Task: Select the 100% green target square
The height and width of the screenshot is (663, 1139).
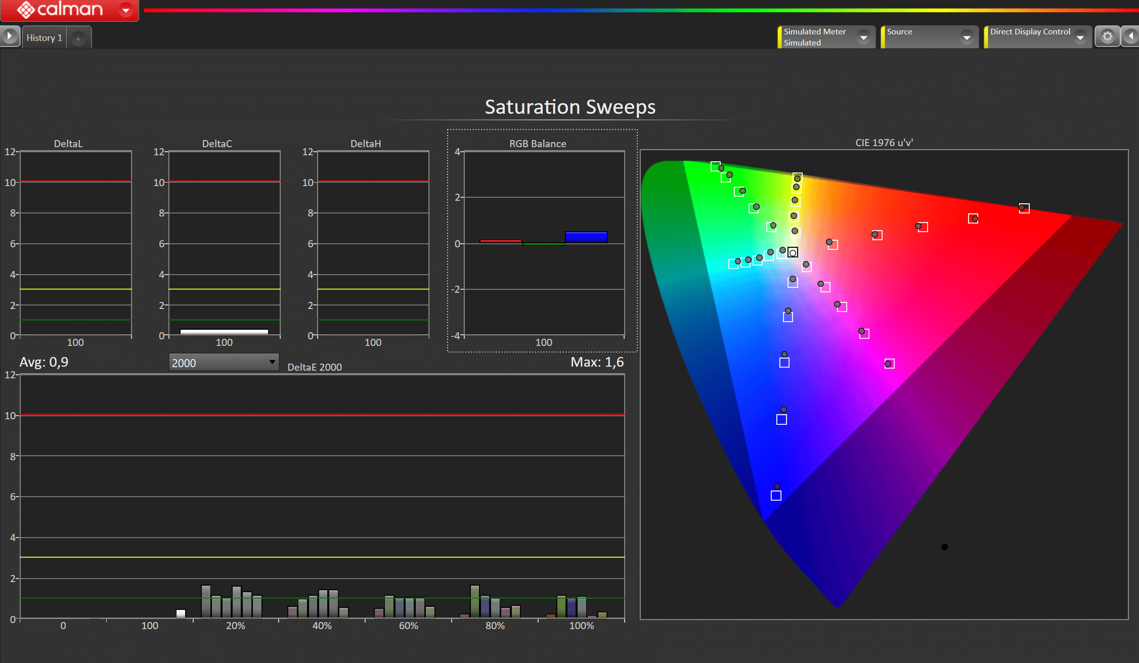Action: click(x=715, y=166)
